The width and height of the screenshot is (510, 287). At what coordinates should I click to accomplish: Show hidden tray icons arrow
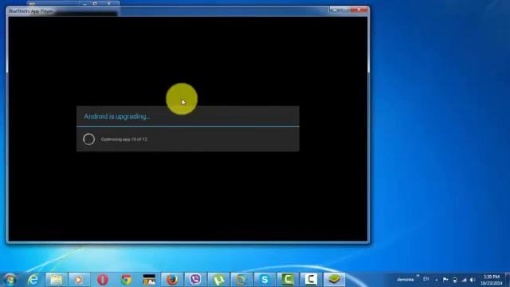pyautogui.click(x=437, y=280)
